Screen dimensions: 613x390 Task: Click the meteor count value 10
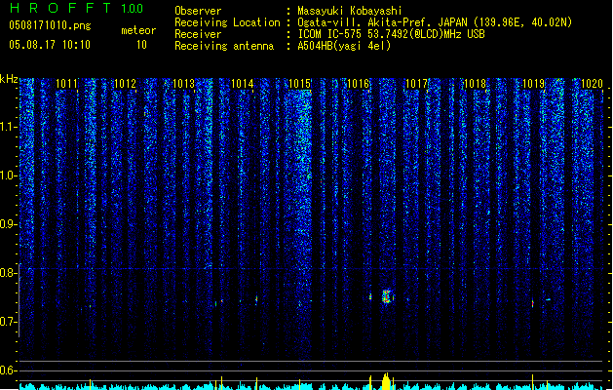141,45
